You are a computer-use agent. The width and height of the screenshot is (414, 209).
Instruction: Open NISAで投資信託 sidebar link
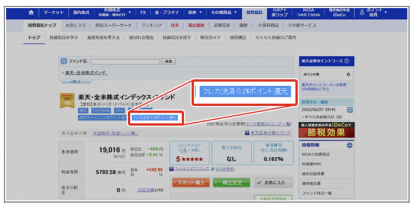click(x=316, y=154)
